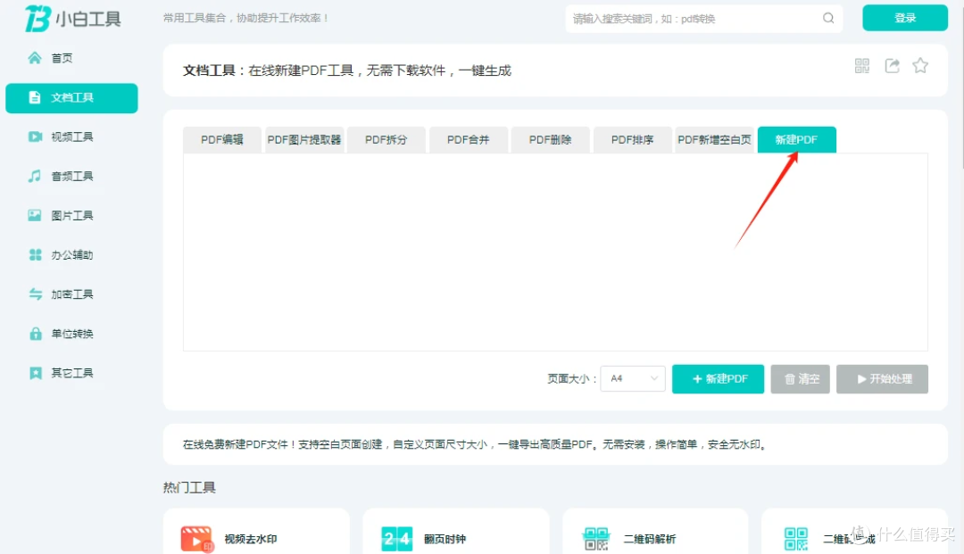Switch to the PDF拆分 tab
This screenshot has height=554, width=964.
(x=386, y=139)
